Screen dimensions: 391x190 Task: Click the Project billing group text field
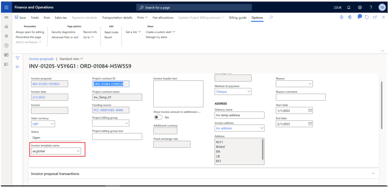117,136
